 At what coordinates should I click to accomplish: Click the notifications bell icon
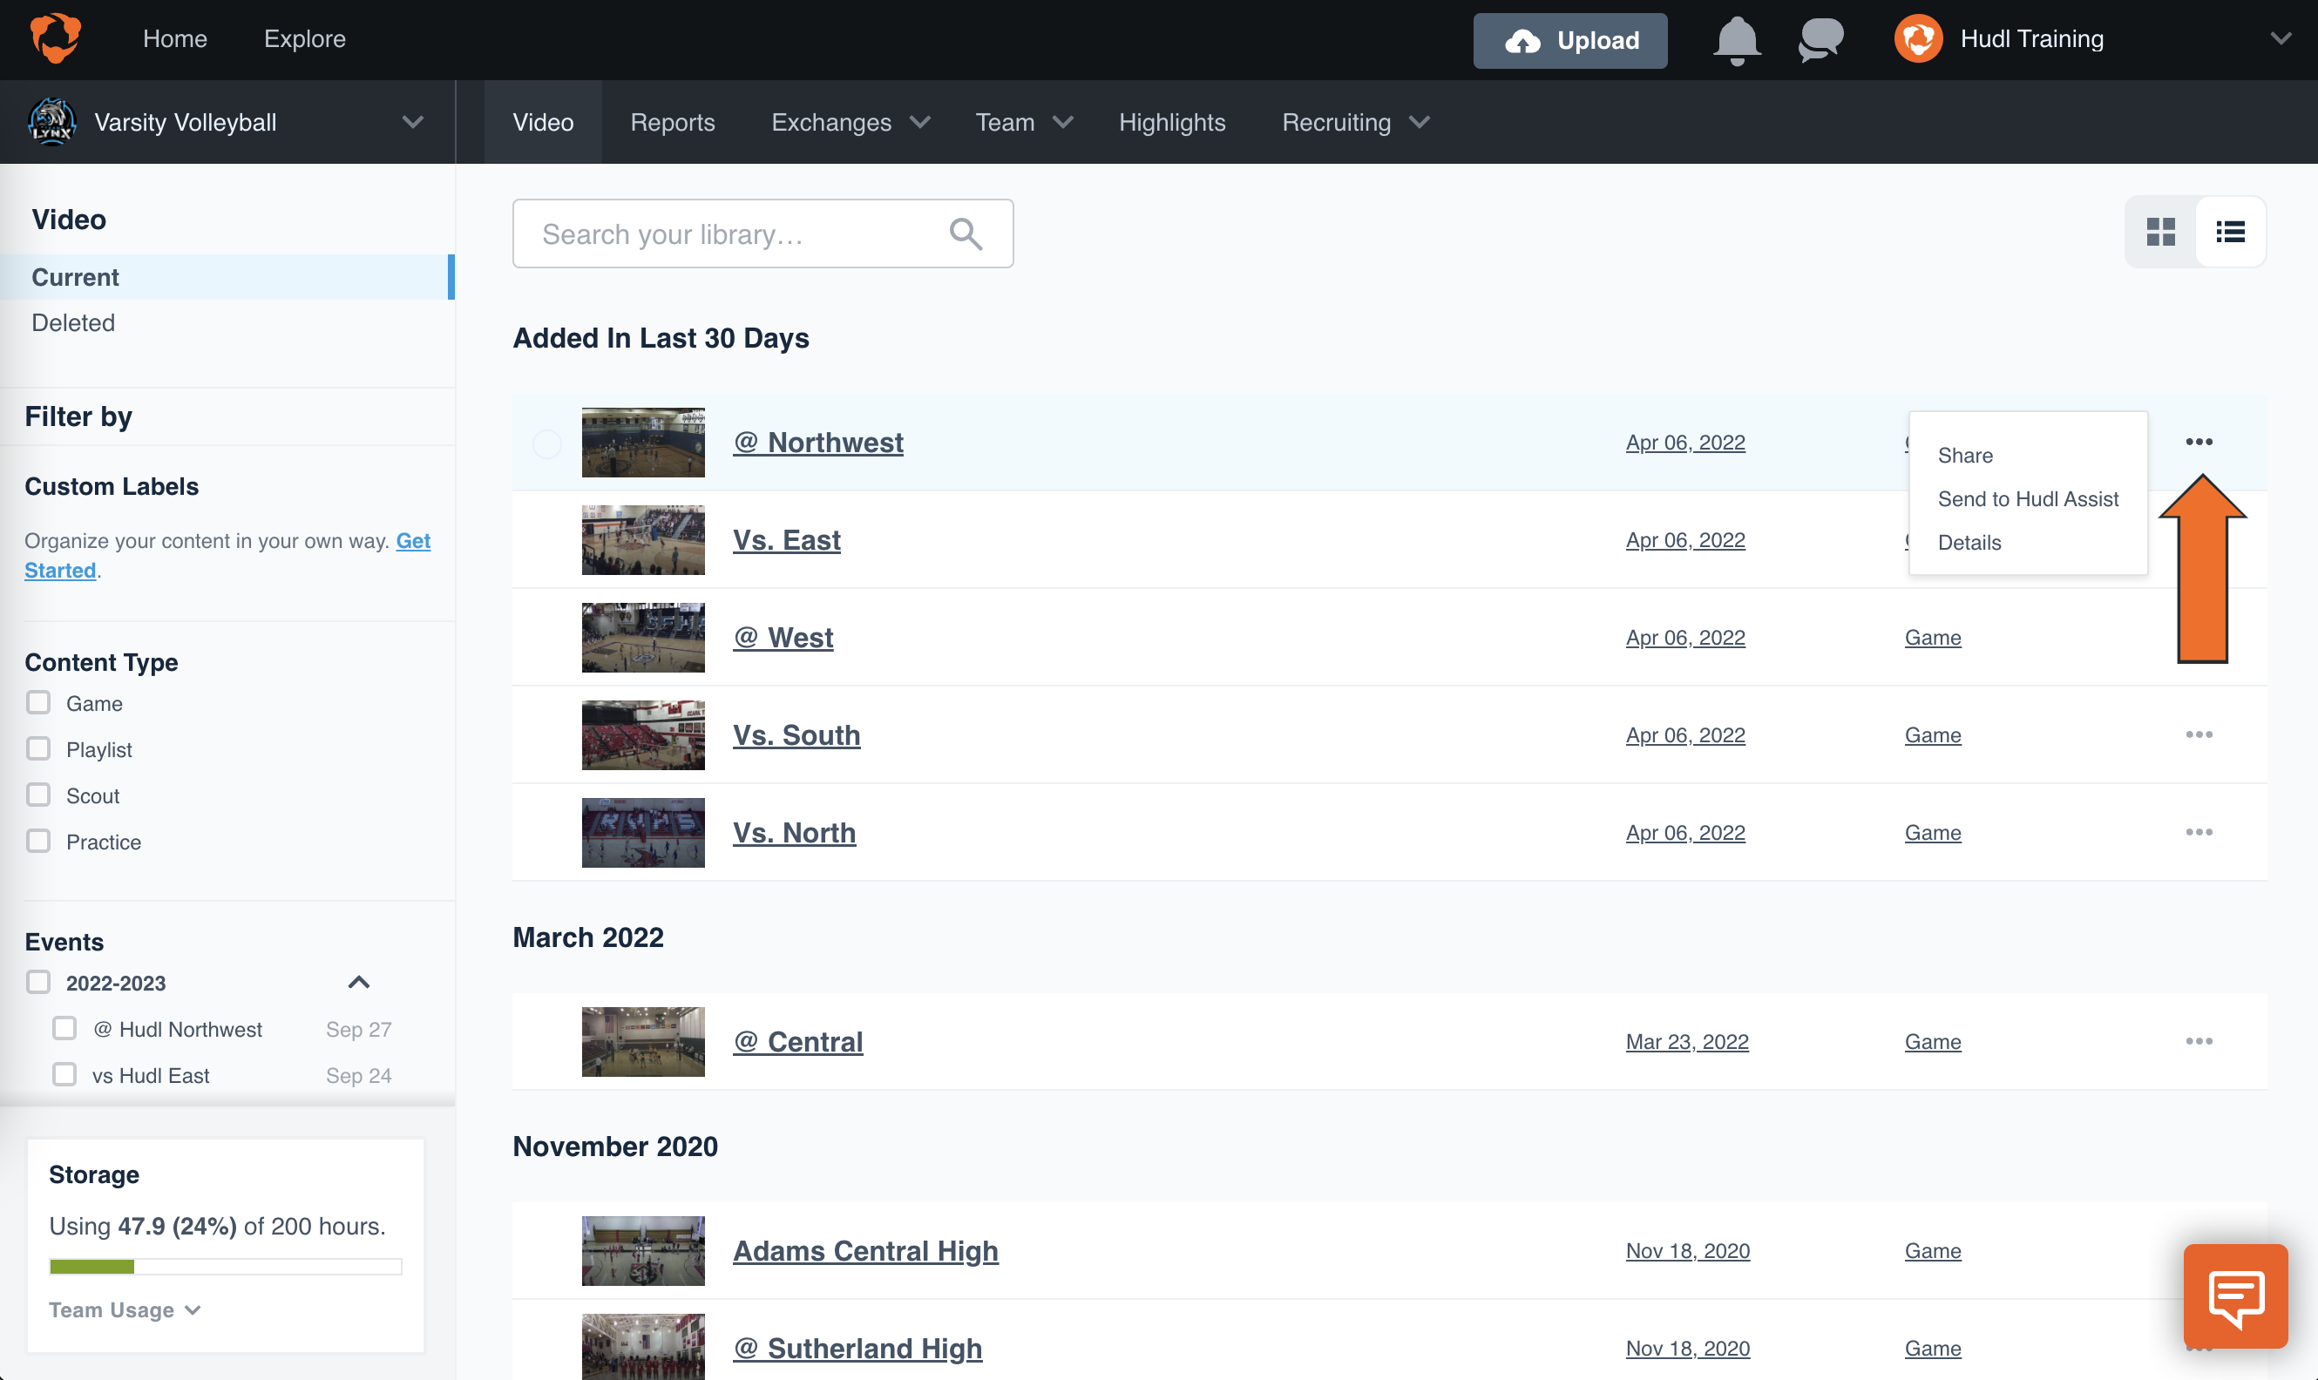(x=1737, y=37)
